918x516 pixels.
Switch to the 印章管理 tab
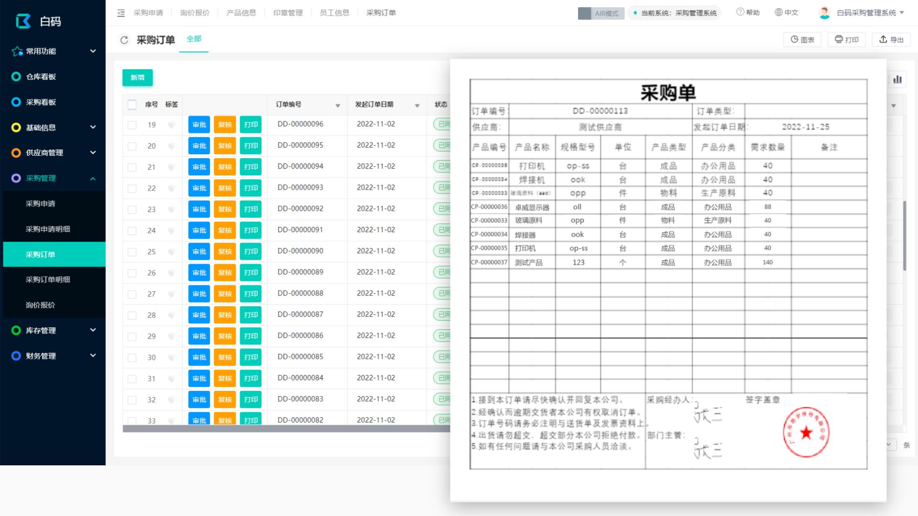click(287, 13)
